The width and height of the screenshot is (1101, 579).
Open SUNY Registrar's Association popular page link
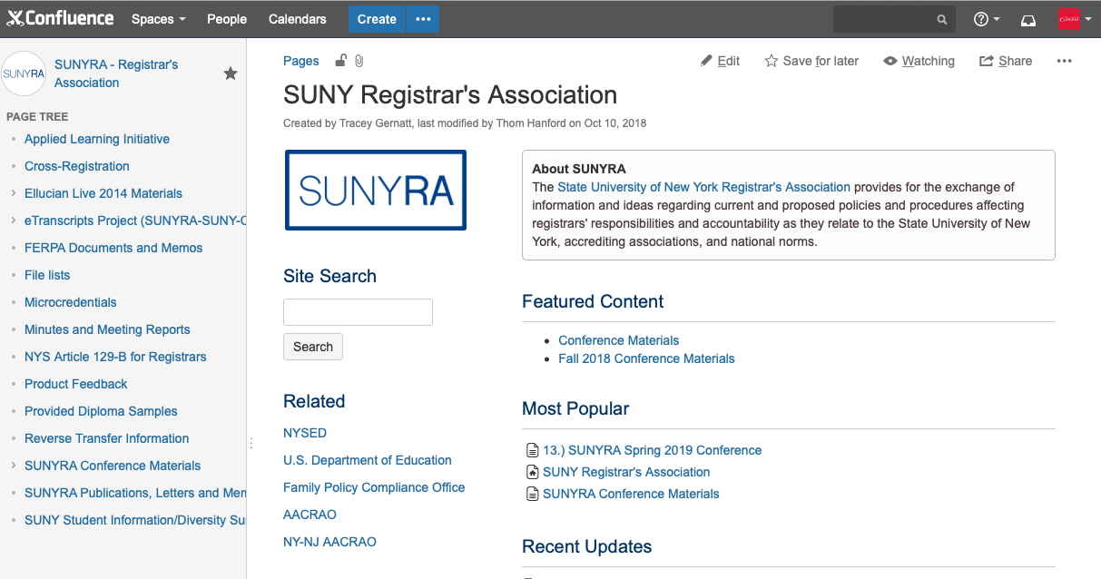point(626,472)
